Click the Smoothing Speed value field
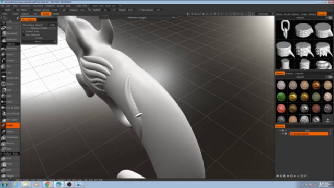This screenshot has width=334, height=188. click(52, 25)
